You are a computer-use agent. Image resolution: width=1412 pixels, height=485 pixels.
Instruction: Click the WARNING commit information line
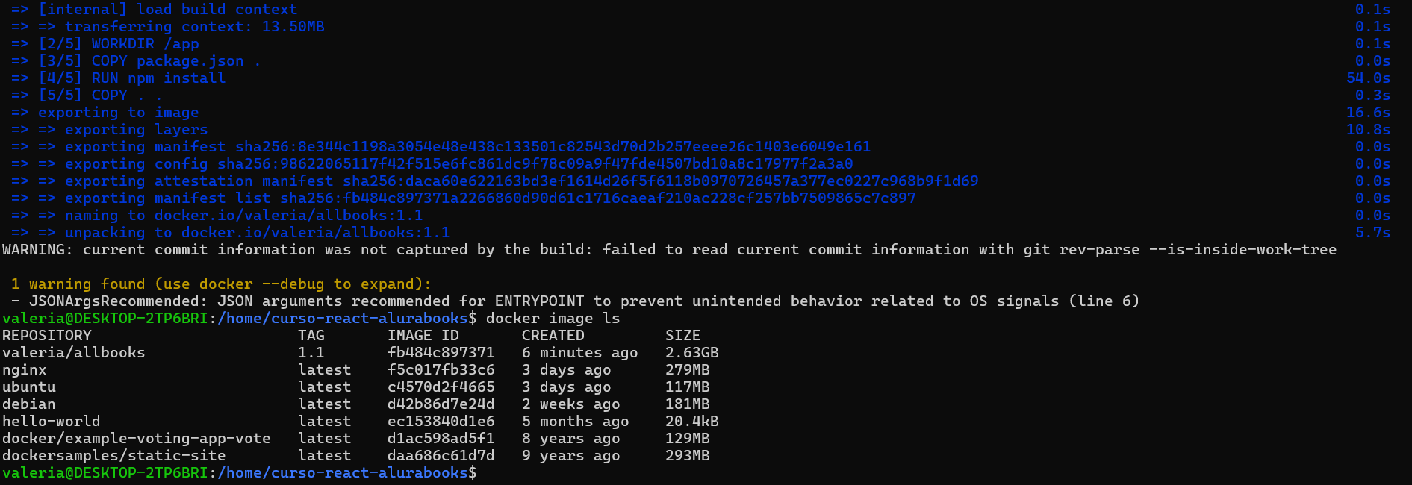click(x=670, y=250)
